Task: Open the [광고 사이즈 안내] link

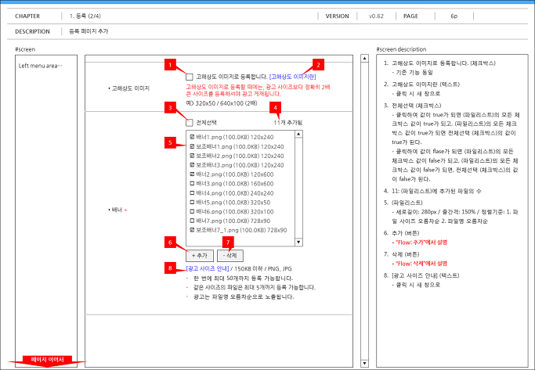Action: (208, 268)
